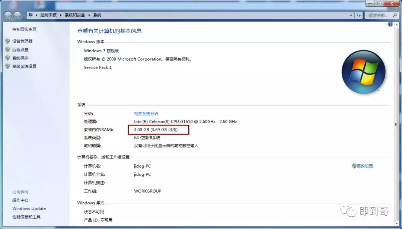The image size is (402, 229).
Task: Expand the arrow before 控制面板 breadcrumb
Action: coord(36,15)
